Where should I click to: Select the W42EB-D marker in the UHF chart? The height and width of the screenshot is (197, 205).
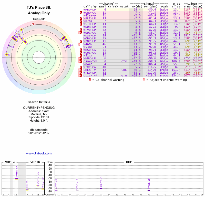(101, 189)
